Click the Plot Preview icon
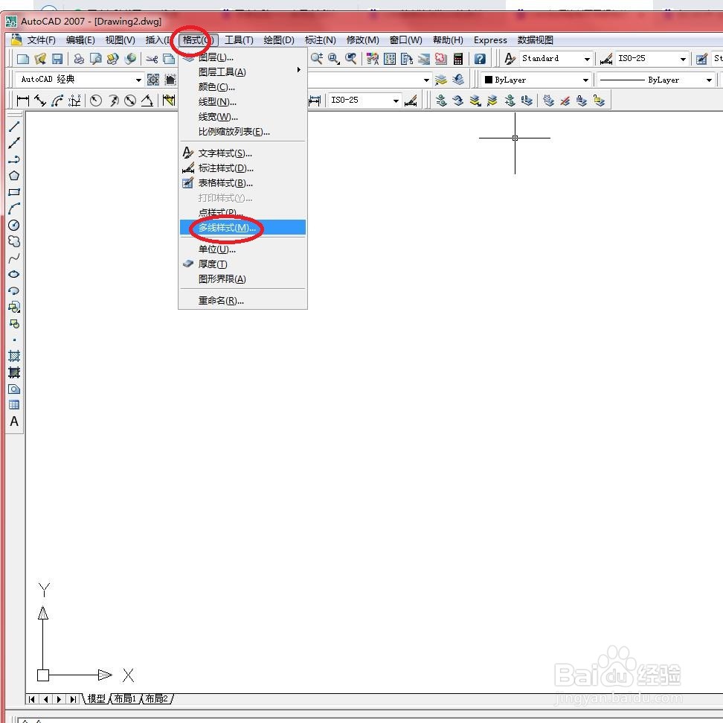 (96, 59)
